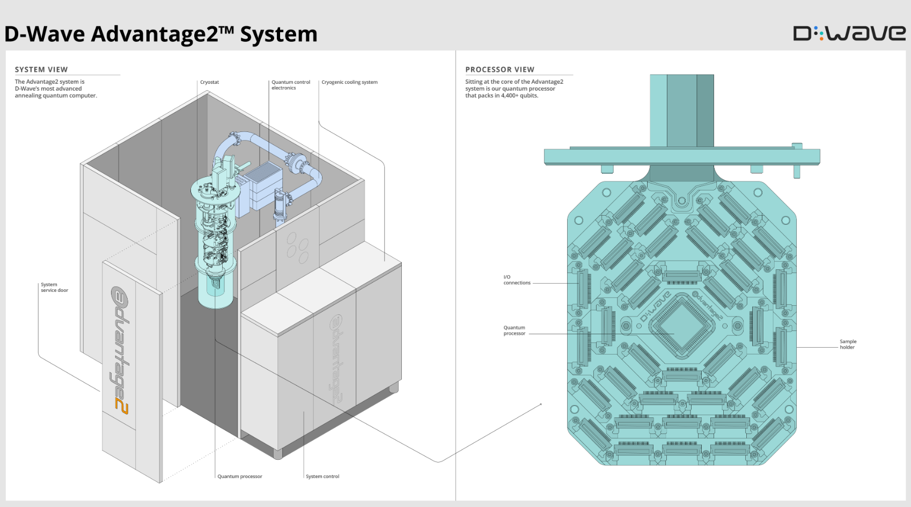The width and height of the screenshot is (911, 507).
Task: Select the Quantum control electronics label
Action: point(290,85)
